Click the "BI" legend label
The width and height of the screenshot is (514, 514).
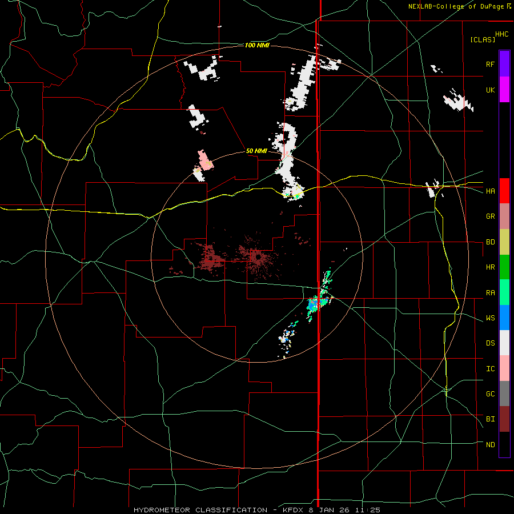coord(490,419)
